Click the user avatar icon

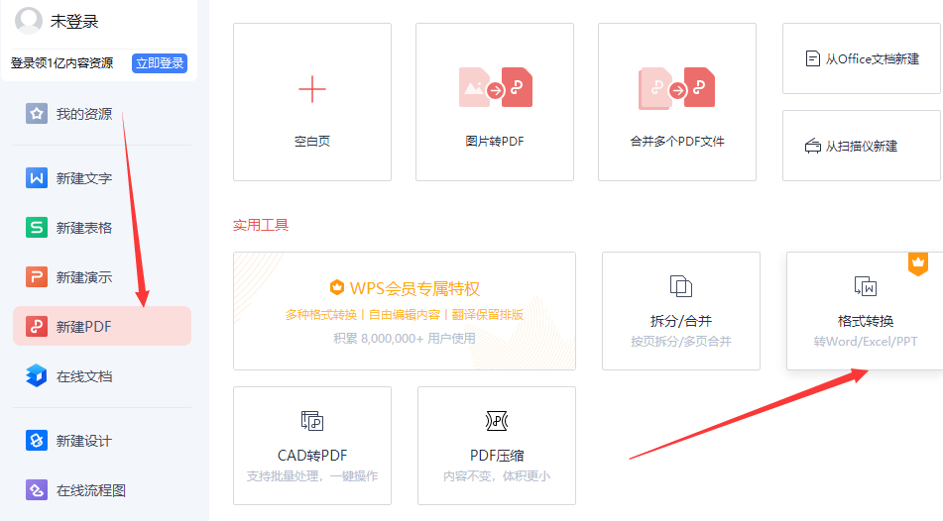click(x=29, y=21)
